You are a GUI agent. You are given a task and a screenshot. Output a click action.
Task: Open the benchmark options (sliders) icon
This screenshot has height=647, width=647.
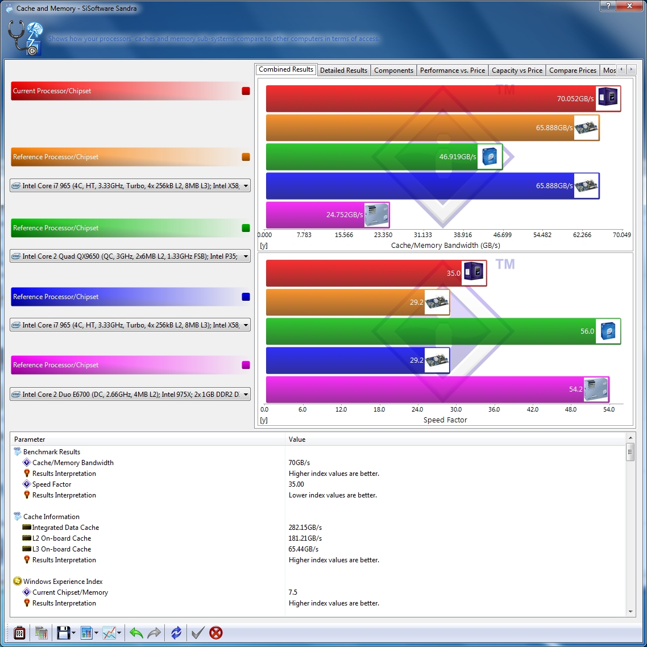coord(19,633)
